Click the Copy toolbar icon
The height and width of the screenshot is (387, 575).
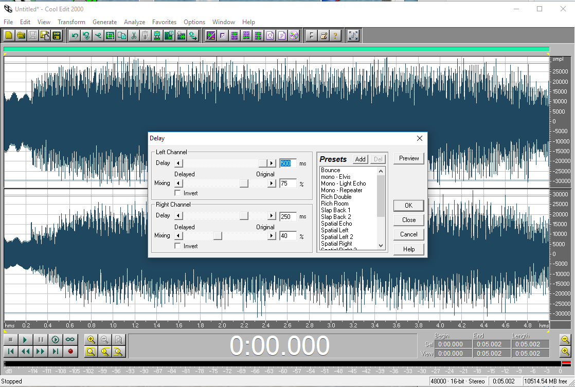point(122,35)
